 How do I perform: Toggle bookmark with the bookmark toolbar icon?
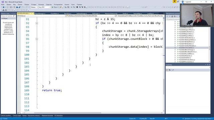coord(77,7)
